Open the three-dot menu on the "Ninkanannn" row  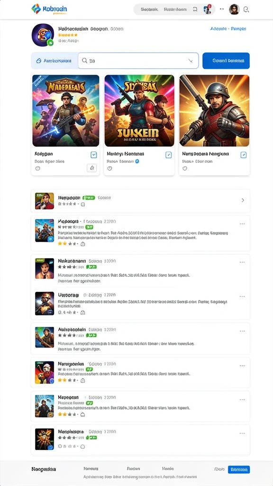pos(242,262)
